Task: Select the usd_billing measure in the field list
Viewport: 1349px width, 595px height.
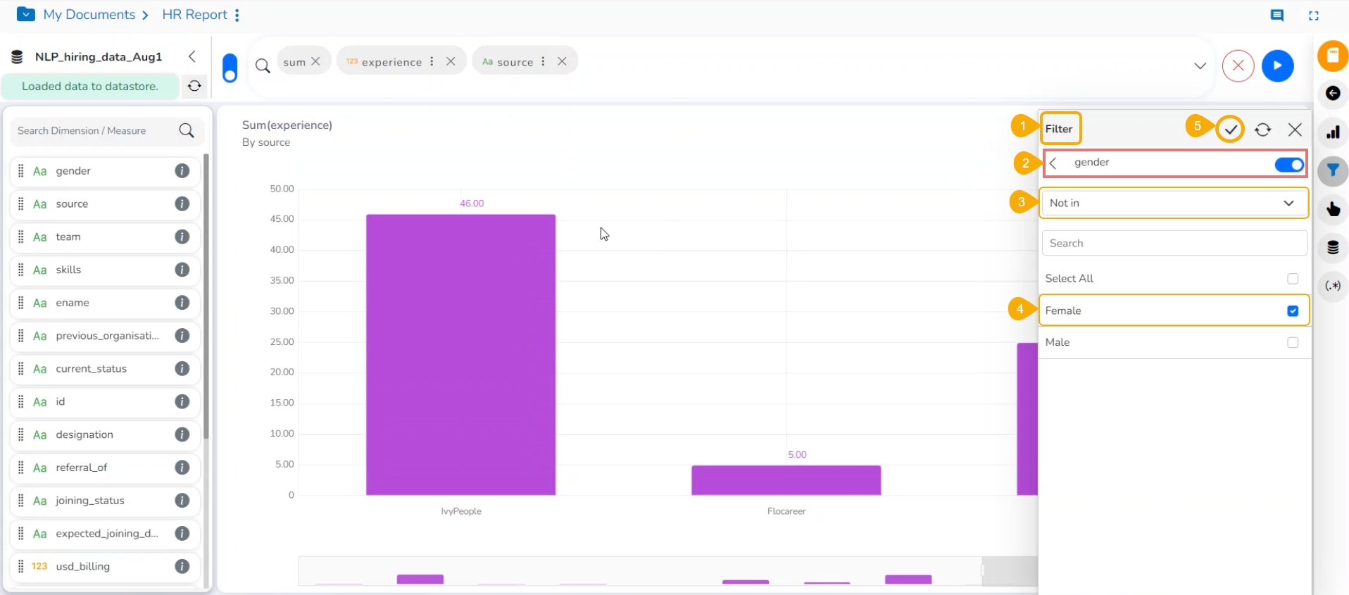Action: [105, 567]
